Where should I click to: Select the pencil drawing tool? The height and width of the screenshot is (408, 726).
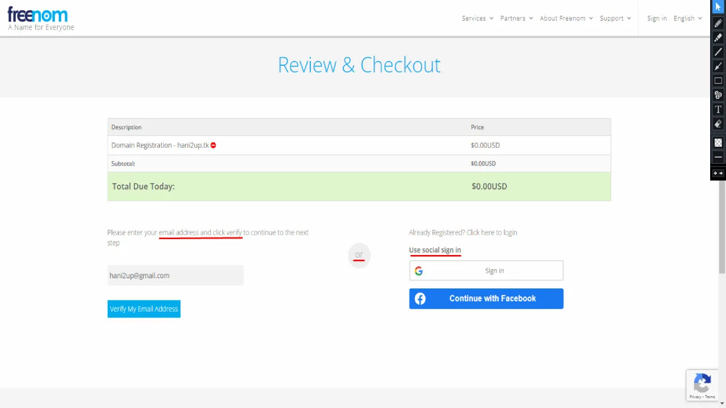tap(718, 23)
